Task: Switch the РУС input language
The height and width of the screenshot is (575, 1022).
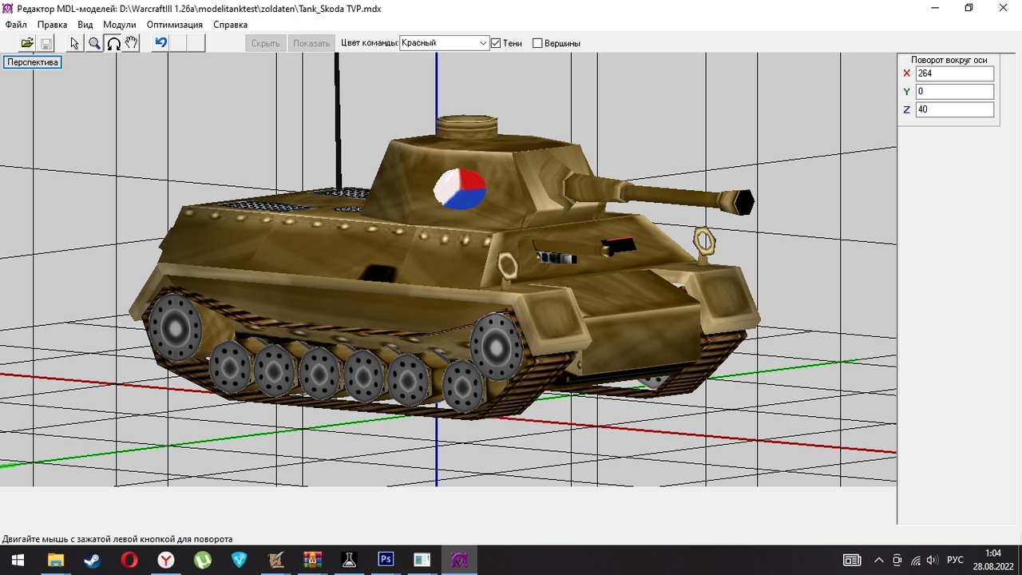Action: [x=955, y=561]
